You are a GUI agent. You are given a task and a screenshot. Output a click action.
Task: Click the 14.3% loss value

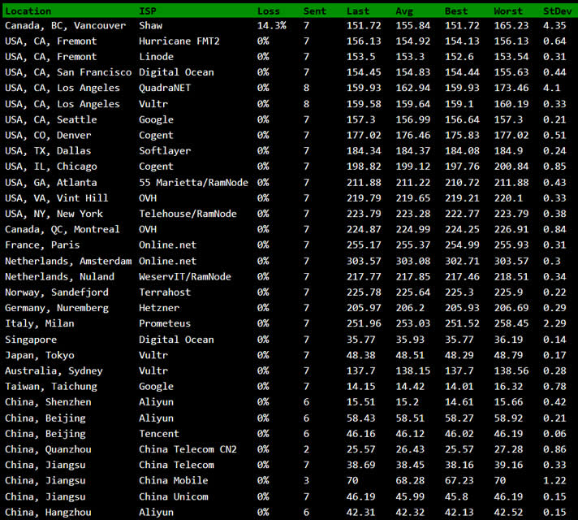click(x=272, y=25)
